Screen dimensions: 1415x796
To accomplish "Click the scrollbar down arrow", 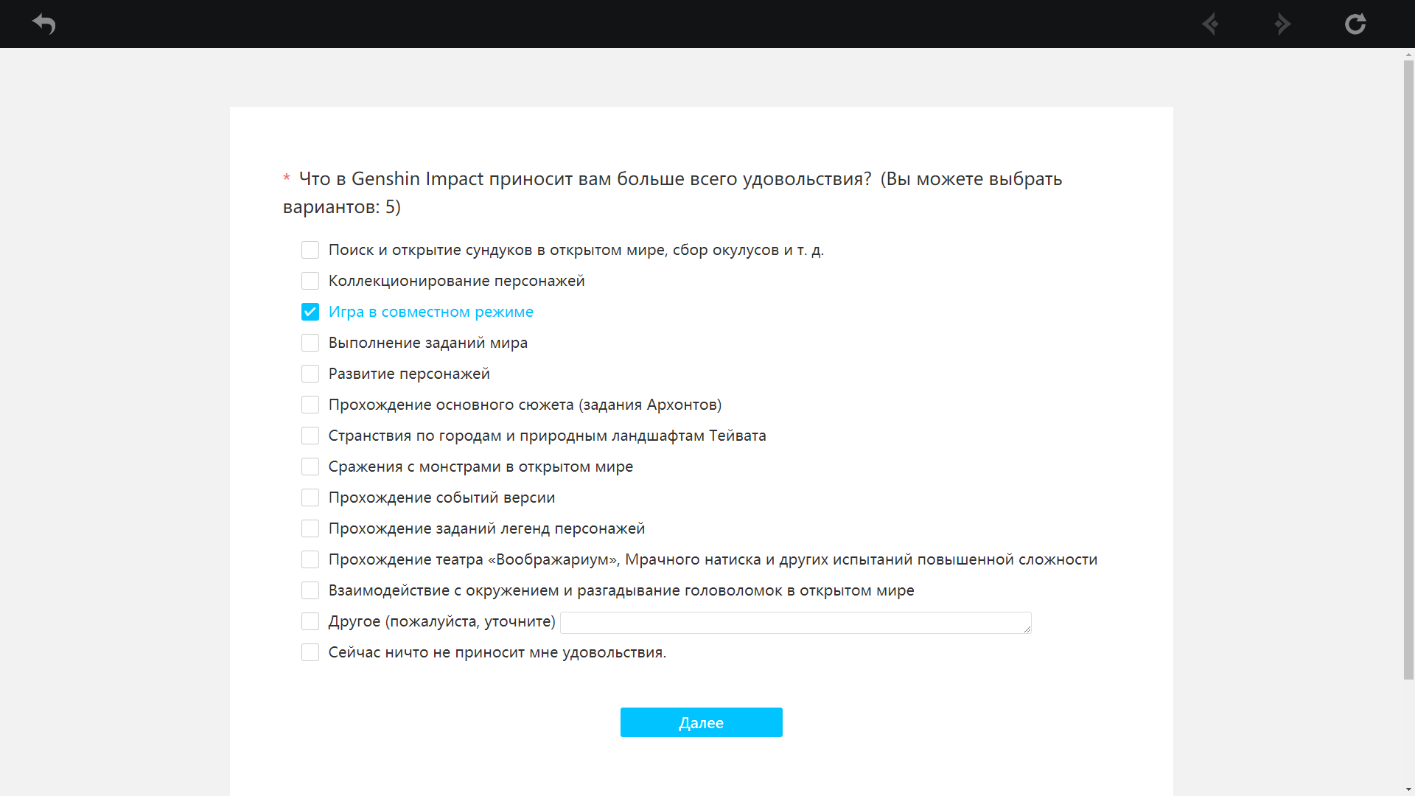I will 1408,790.
